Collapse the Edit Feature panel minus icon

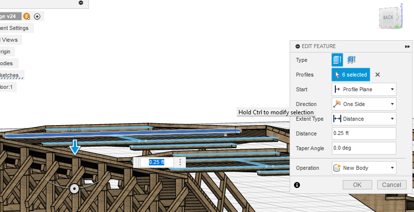click(297, 47)
